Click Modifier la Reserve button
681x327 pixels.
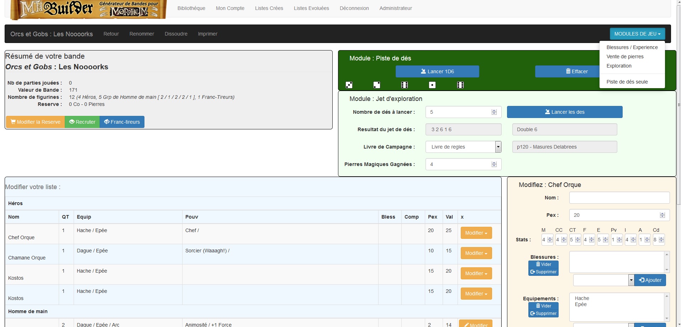tap(36, 122)
